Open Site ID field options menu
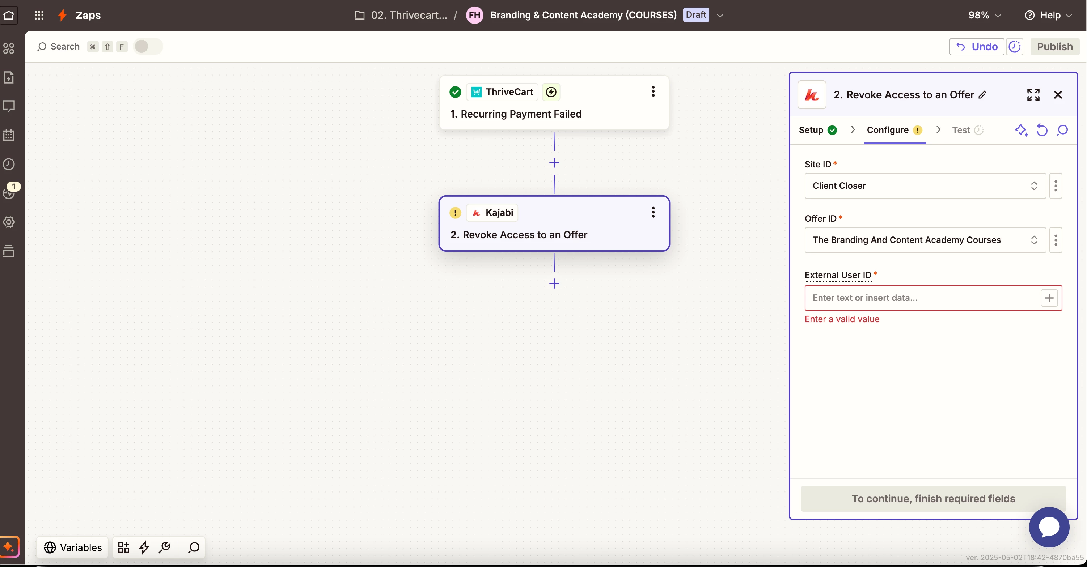The height and width of the screenshot is (567, 1087). coord(1056,186)
